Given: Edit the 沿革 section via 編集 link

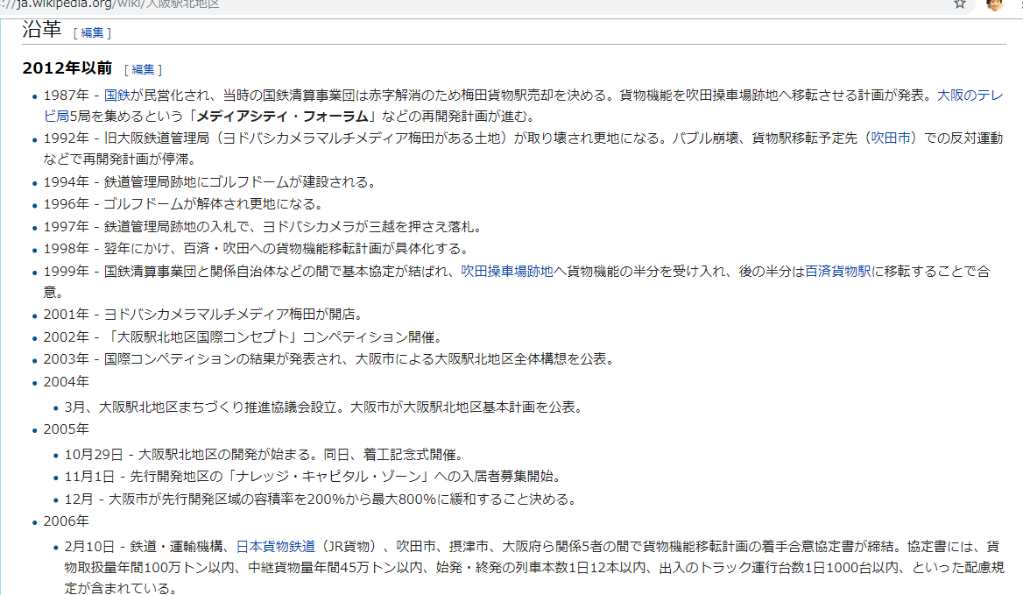Looking at the screenshot, I should tap(92, 32).
